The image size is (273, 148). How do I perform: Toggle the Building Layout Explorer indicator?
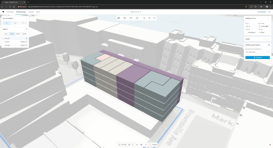(x=269, y=45)
